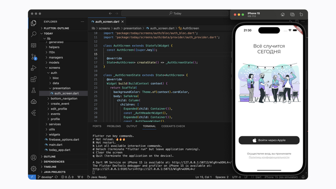Tap the sign in with Apple button
Image resolution: width=336 pixels, height=189 pixels.
click(269, 140)
